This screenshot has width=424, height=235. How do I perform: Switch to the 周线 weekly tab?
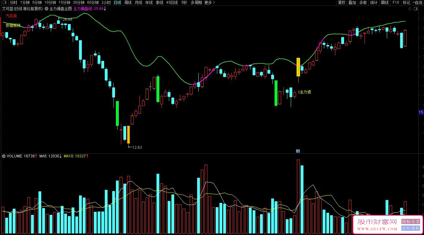[x=128, y=2]
